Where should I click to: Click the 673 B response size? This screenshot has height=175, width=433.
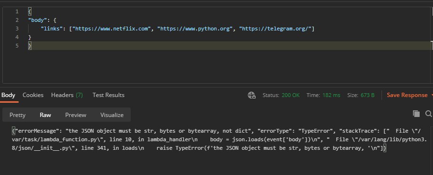[368, 95]
